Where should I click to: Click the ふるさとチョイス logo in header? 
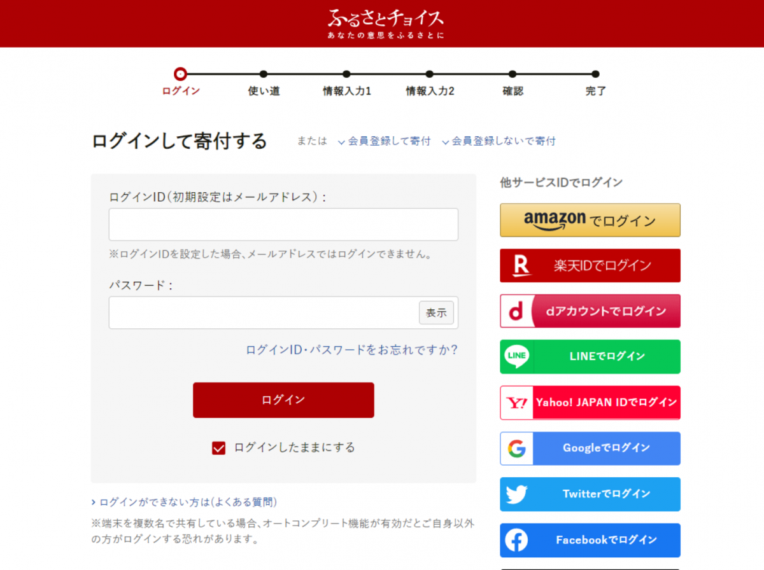click(x=386, y=18)
